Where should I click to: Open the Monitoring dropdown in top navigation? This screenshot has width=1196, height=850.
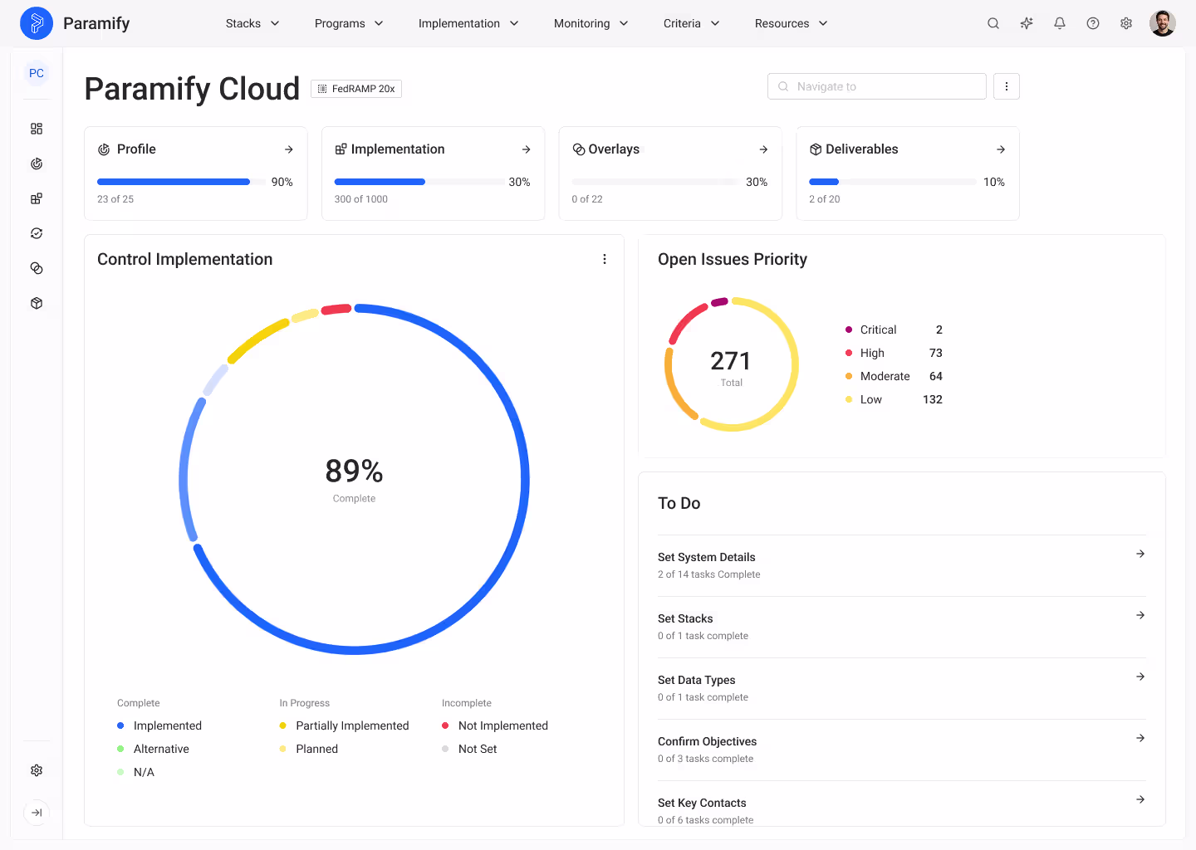[x=591, y=23]
